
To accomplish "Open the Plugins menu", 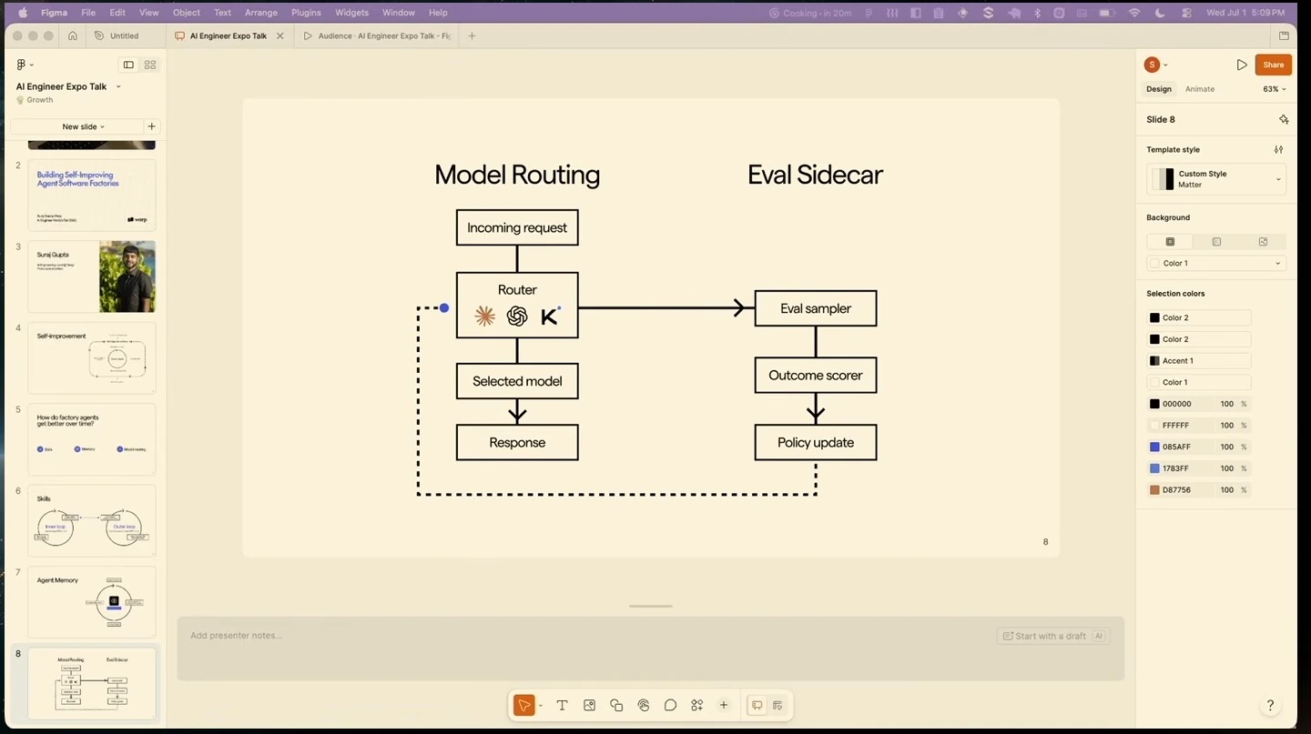I will (306, 13).
